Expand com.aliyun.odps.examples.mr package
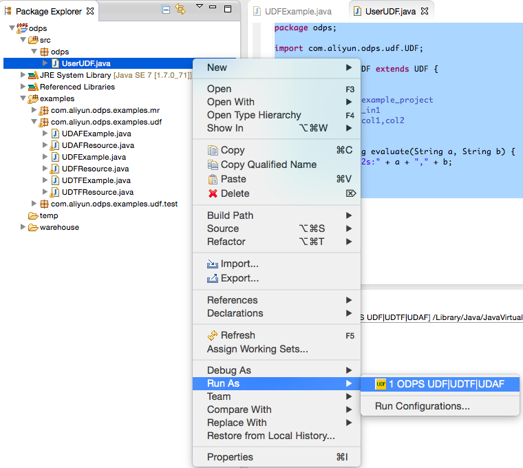 click(34, 109)
